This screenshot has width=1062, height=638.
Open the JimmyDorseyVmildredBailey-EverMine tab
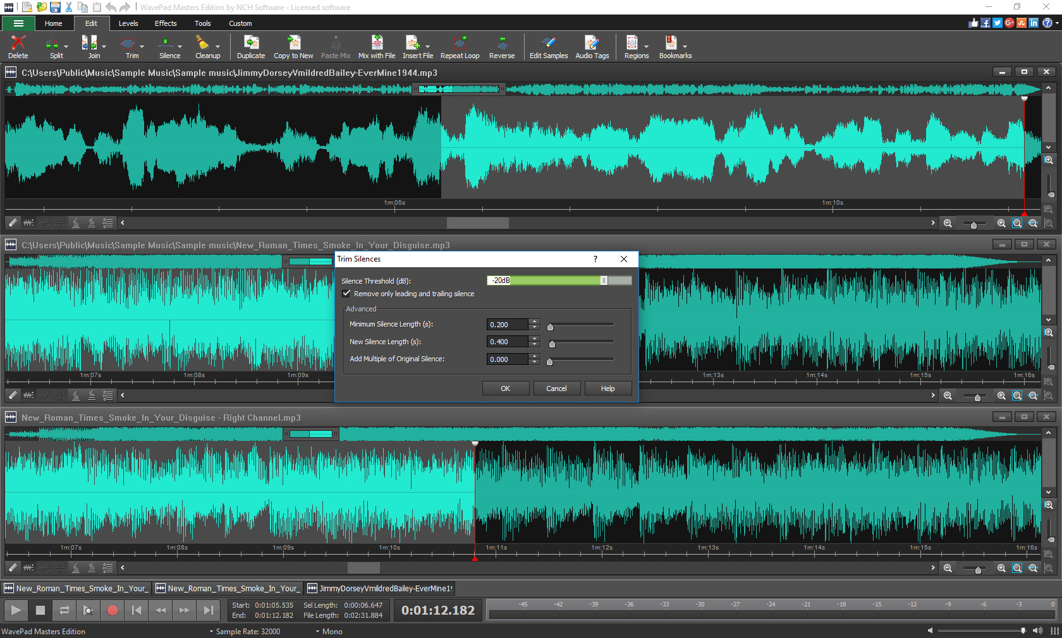(379, 588)
